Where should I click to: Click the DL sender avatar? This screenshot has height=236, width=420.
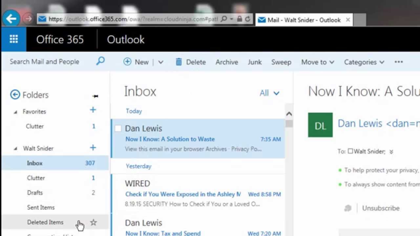coord(320,125)
